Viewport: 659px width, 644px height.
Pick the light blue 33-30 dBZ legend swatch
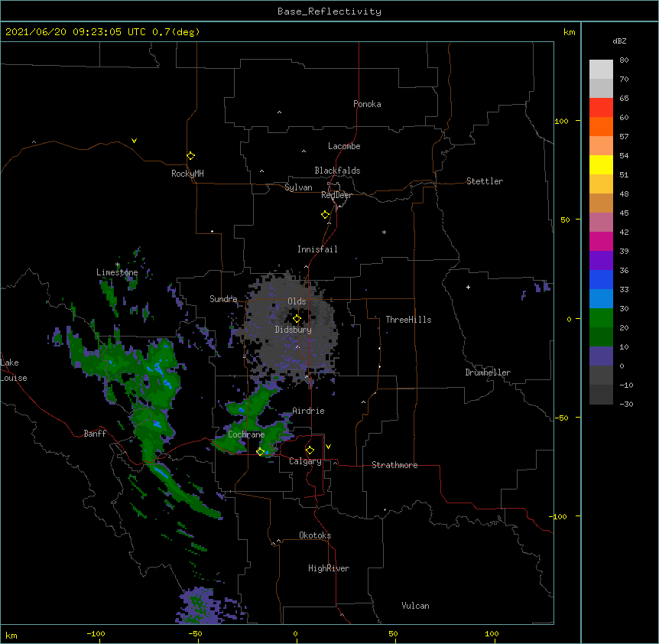[x=601, y=299]
